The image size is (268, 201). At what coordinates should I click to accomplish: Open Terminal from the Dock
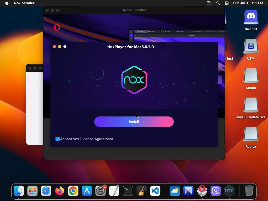[128, 191]
